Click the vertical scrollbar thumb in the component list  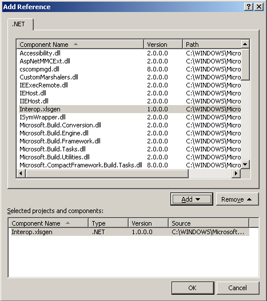pos(245,65)
